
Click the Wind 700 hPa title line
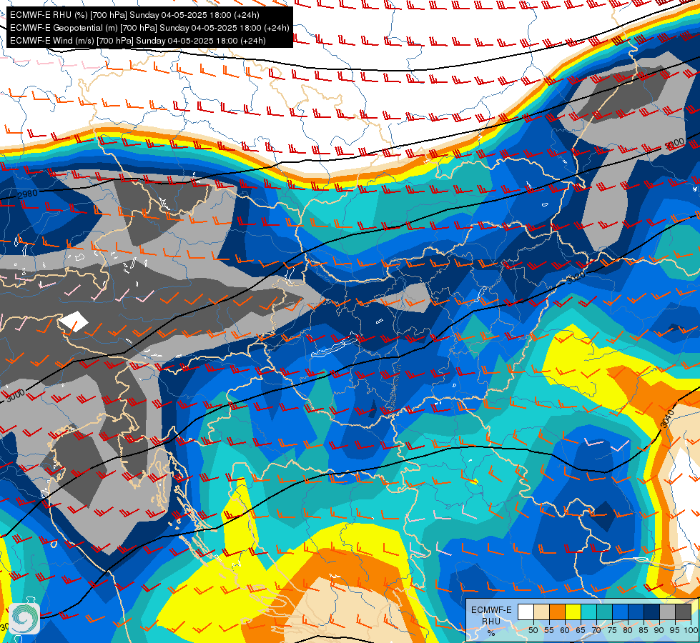[x=138, y=41]
